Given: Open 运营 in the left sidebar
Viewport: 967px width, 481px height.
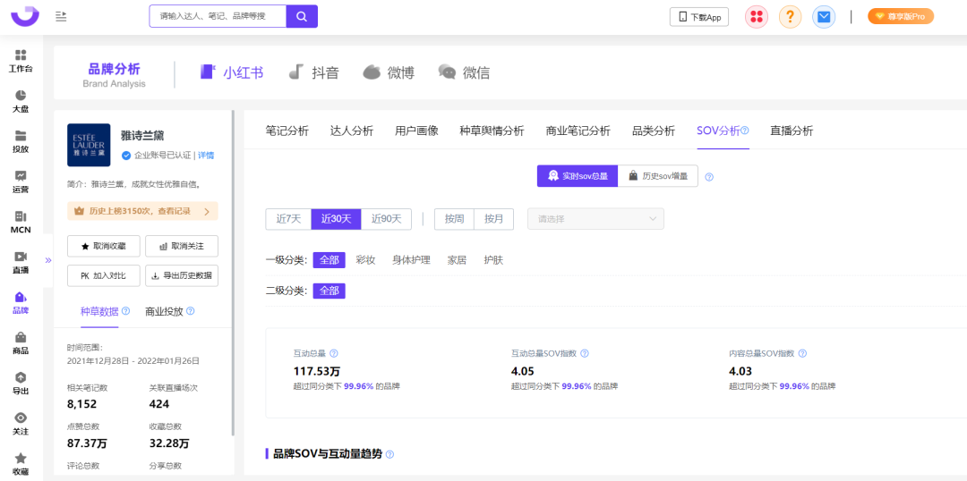Looking at the screenshot, I should tap(21, 182).
